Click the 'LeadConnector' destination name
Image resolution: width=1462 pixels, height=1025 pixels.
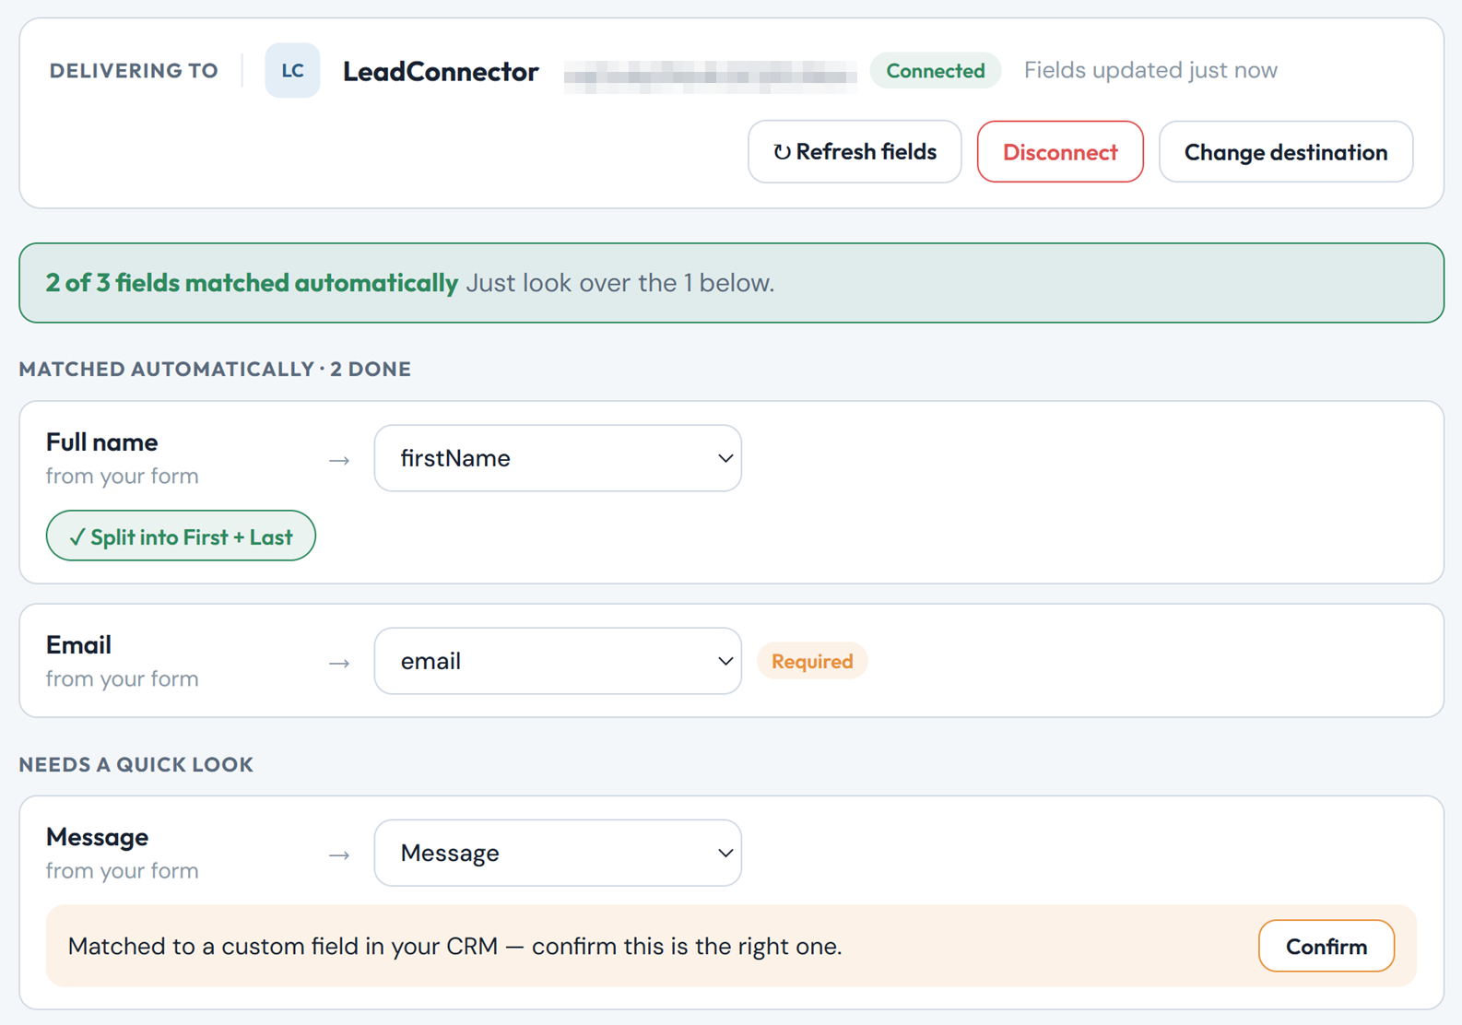point(441,71)
